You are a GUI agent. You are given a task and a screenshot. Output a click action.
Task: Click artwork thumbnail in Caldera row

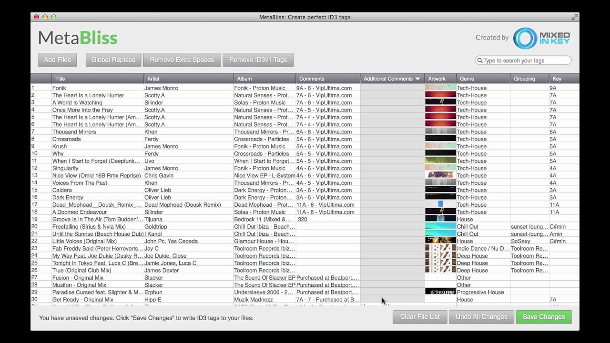click(440, 190)
